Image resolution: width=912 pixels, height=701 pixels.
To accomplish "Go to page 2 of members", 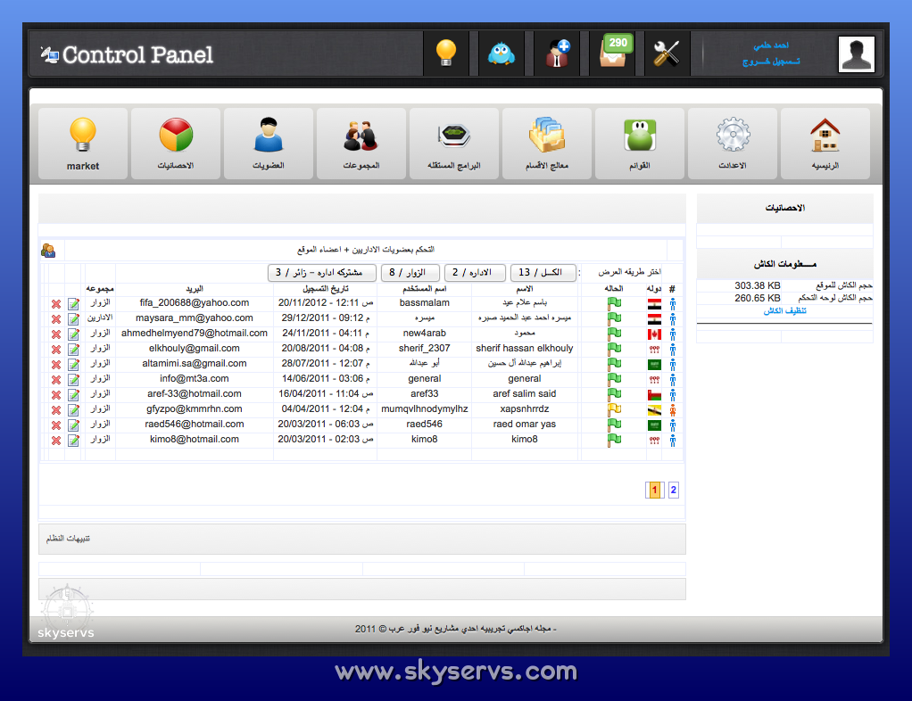I will 674,490.
